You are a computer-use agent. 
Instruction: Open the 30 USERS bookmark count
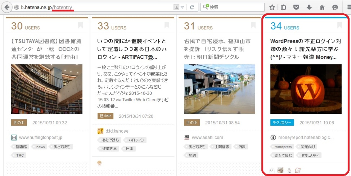[x=25, y=26]
